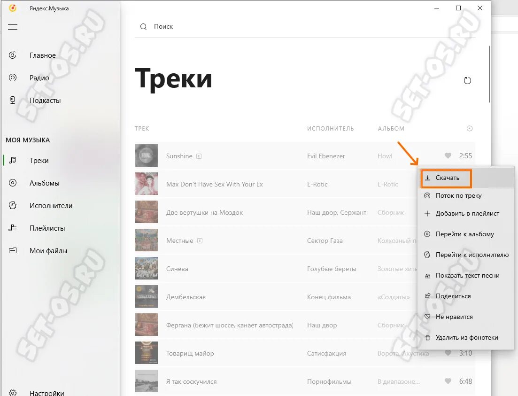
Task: Click the Радио sidebar icon
Action: coord(13,78)
